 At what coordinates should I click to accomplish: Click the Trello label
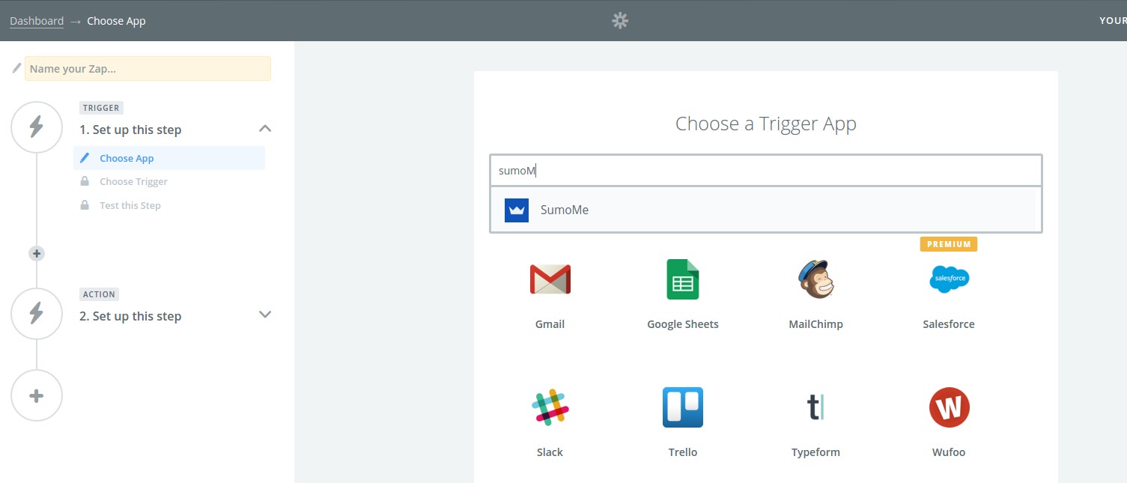click(682, 452)
